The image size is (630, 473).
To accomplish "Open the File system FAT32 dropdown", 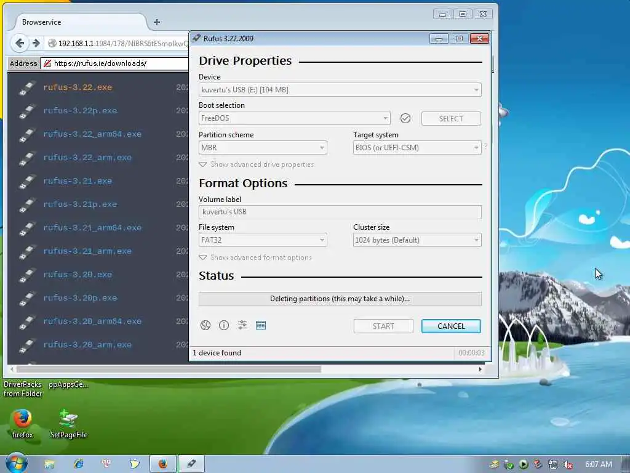I will (x=263, y=240).
